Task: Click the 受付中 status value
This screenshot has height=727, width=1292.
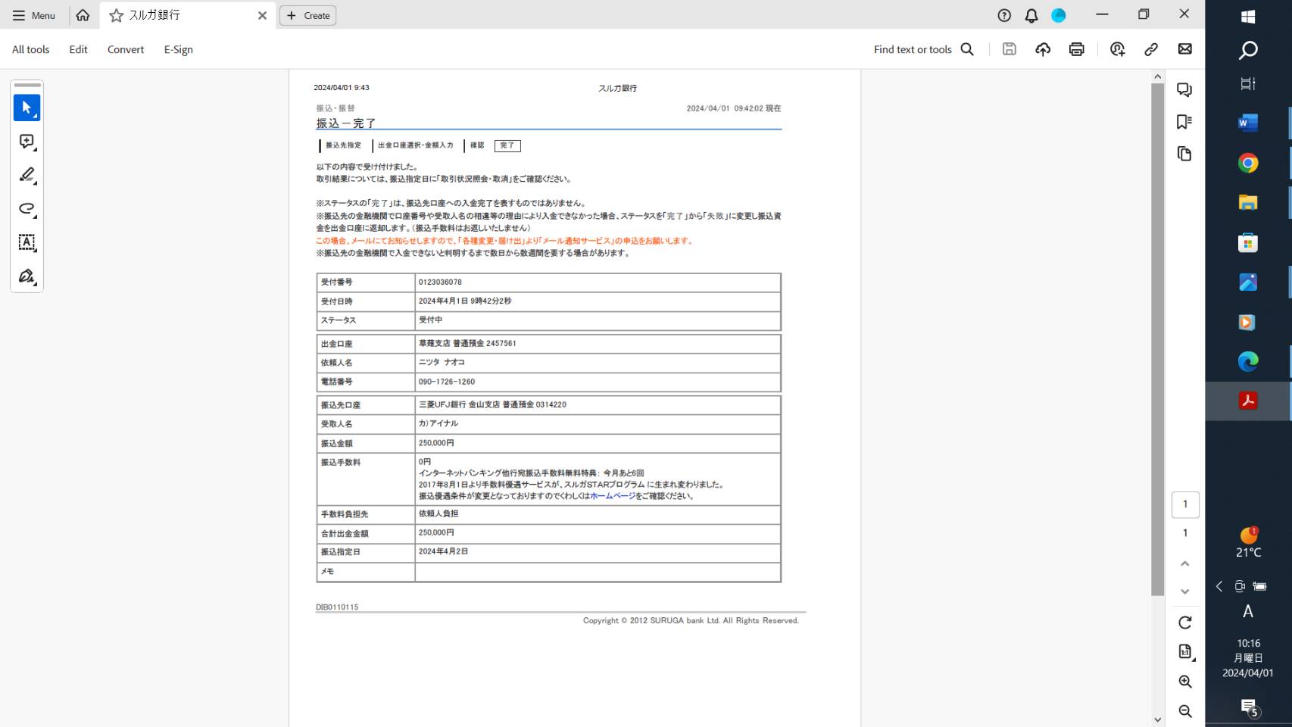Action: tap(431, 320)
